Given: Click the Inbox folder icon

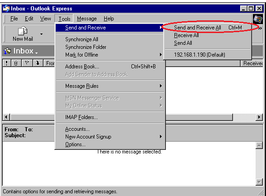Looking at the screenshot, I should (x=7, y=51).
